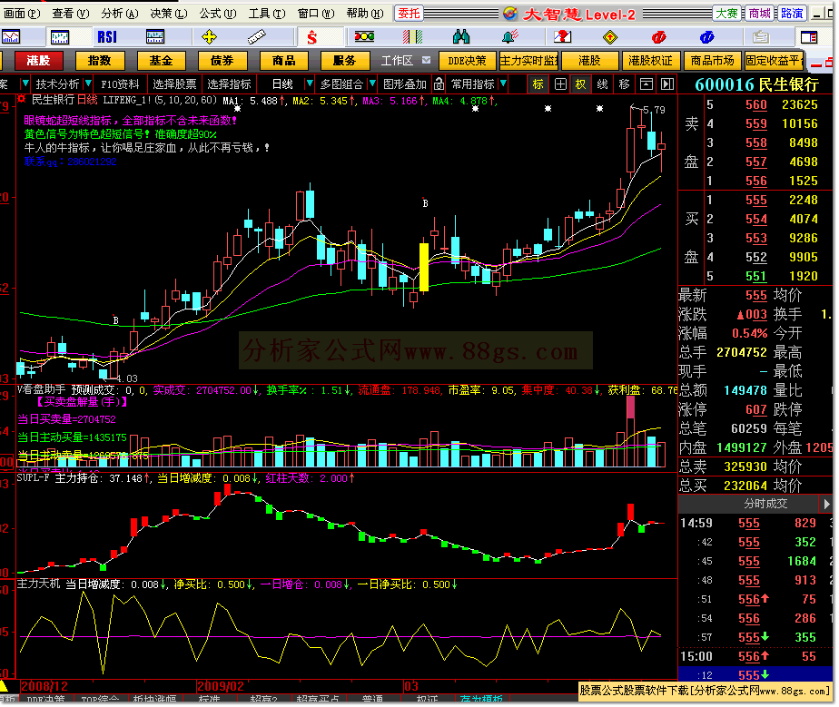Select the 基金 fund button
Image resolution: width=839 pixels, height=707 pixels.
(161, 61)
